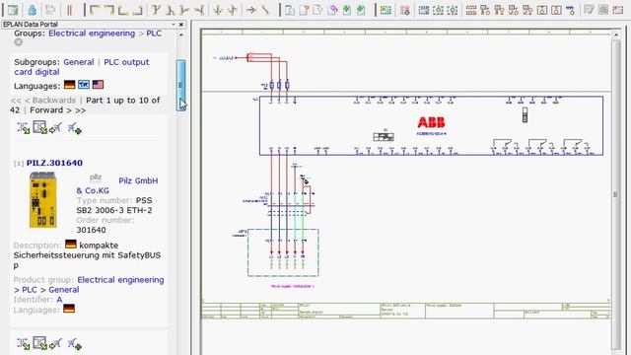Open the Electrical engineering group link

click(92, 34)
